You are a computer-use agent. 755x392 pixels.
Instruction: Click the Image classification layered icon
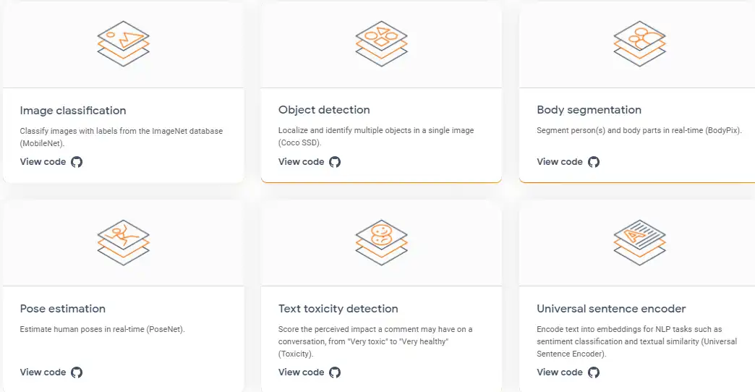[x=124, y=43]
